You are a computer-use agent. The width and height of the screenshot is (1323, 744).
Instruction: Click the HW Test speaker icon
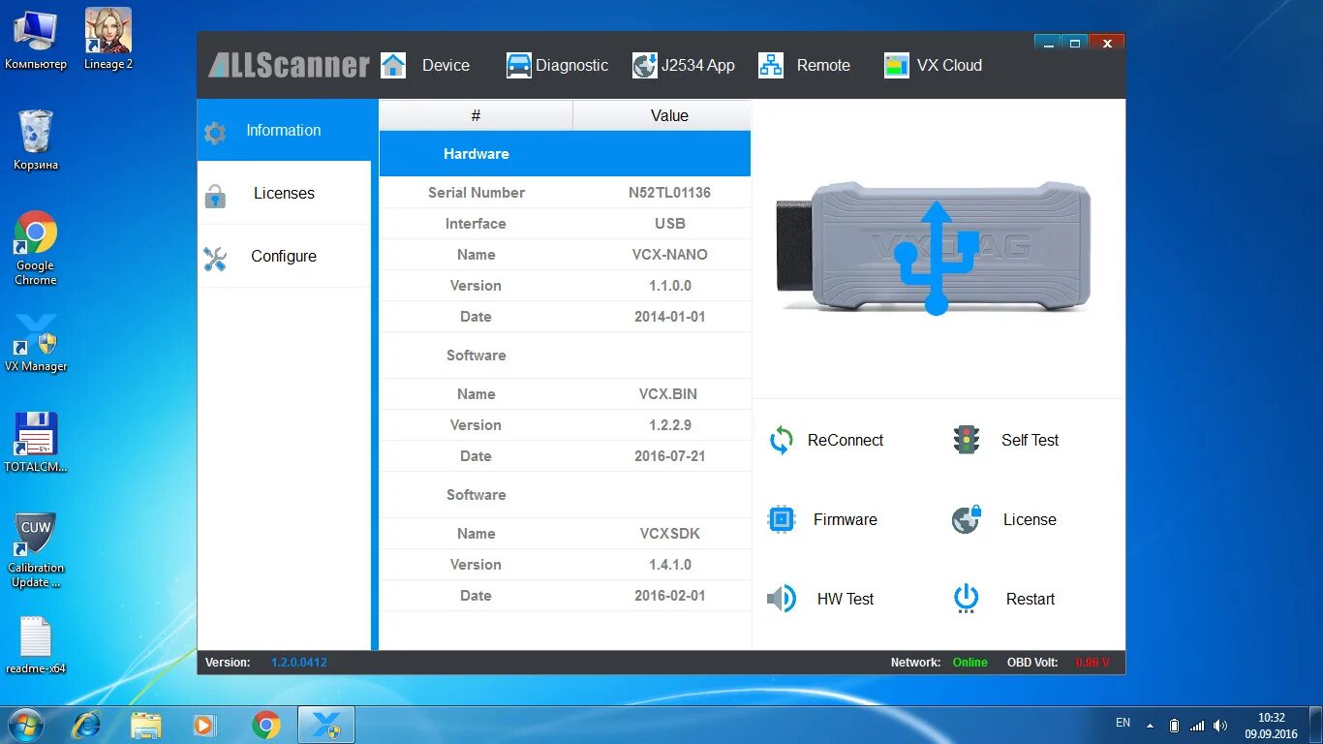point(782,599)
